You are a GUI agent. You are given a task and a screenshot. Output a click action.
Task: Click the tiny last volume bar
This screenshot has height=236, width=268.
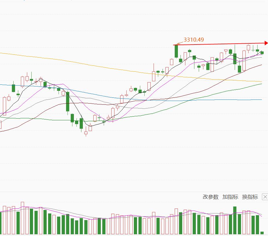pyautogui.click(x=262, y=233)
